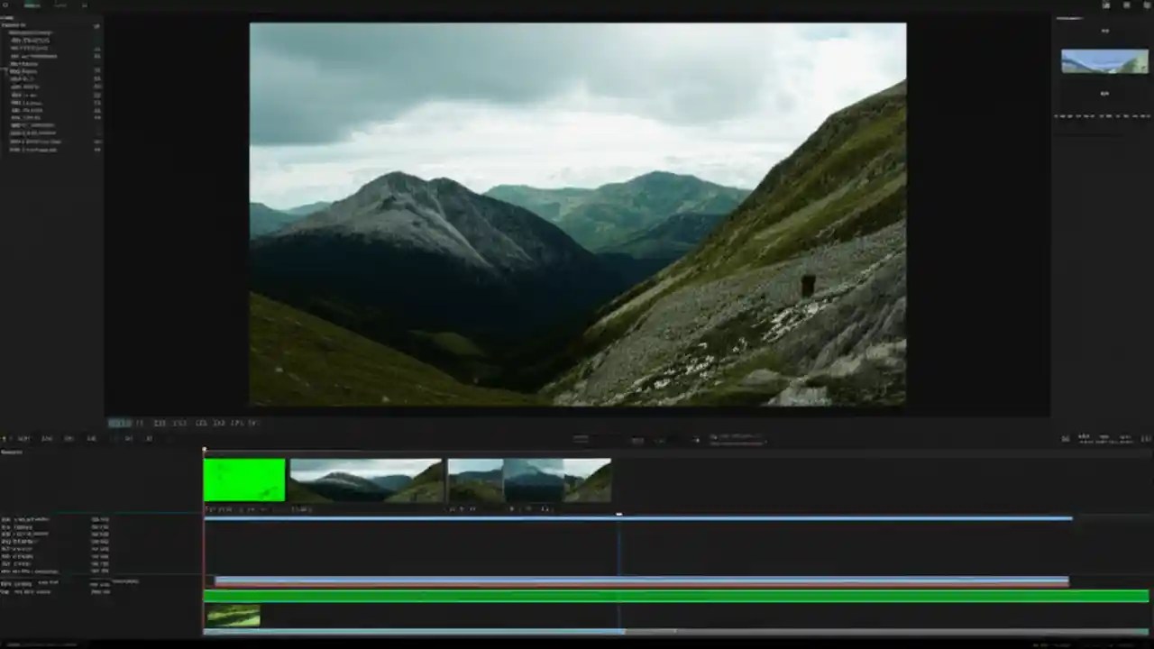Switch to the highlighted tab at the top bar
Viewport: 1154px width, 649px height.
(32, 5)
